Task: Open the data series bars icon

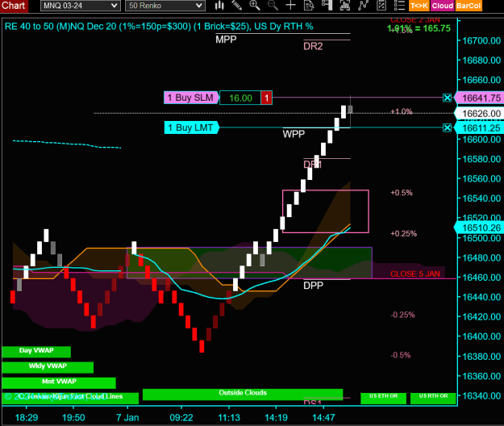Action: pyautogui.click(x=345, y=6)
